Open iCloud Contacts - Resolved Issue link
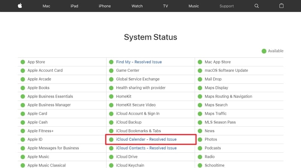Image resolution: width=301 pixels, height=168 pixels. [x=146, y=148]
